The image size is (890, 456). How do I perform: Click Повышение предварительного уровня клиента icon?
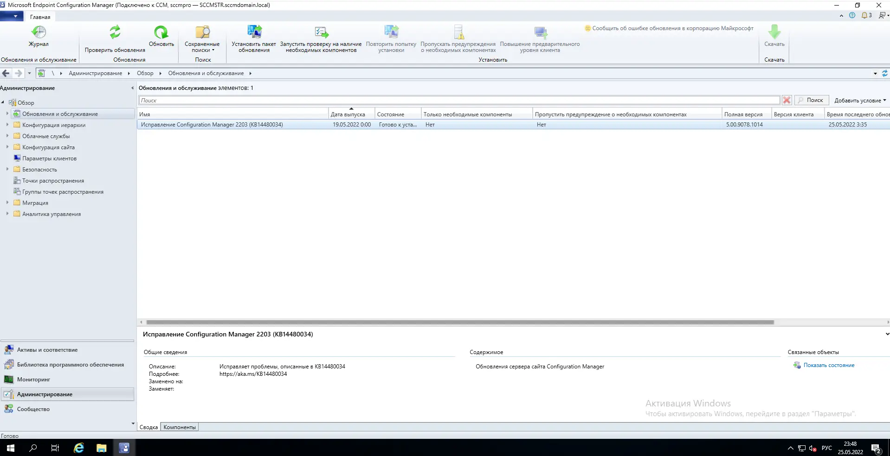(x=540, y=39)
